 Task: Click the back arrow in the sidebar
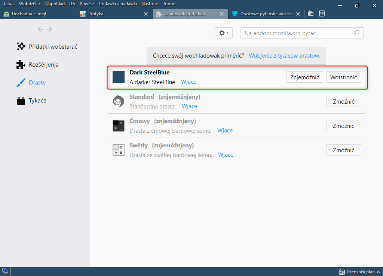(40, 29)
